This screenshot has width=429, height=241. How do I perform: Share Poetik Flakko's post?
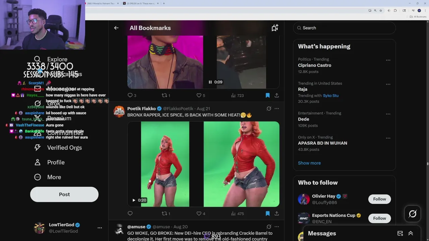(277, 214)
